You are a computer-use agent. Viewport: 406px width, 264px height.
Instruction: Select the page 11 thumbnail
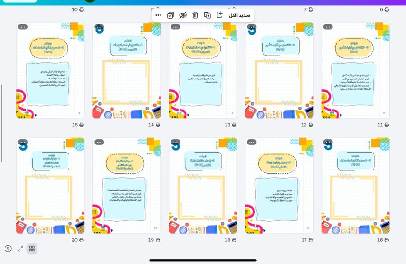(x=355, y=70)
